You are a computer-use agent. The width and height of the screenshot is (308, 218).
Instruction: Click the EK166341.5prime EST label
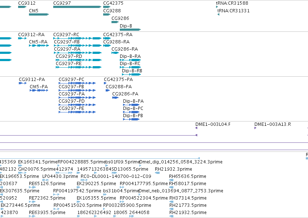(38, 162)
